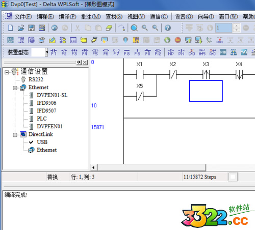Open the 装置型态 dropdown
The height and width of the screenshot is (230, 255).
(46, 52)
